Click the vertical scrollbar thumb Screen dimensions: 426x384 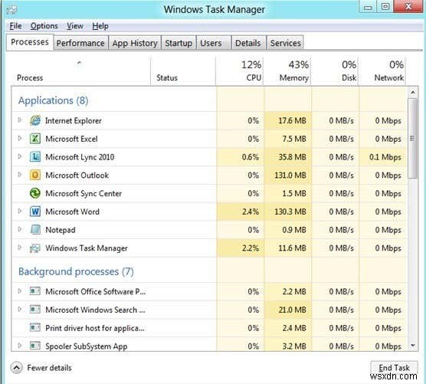tap(413, 139)
